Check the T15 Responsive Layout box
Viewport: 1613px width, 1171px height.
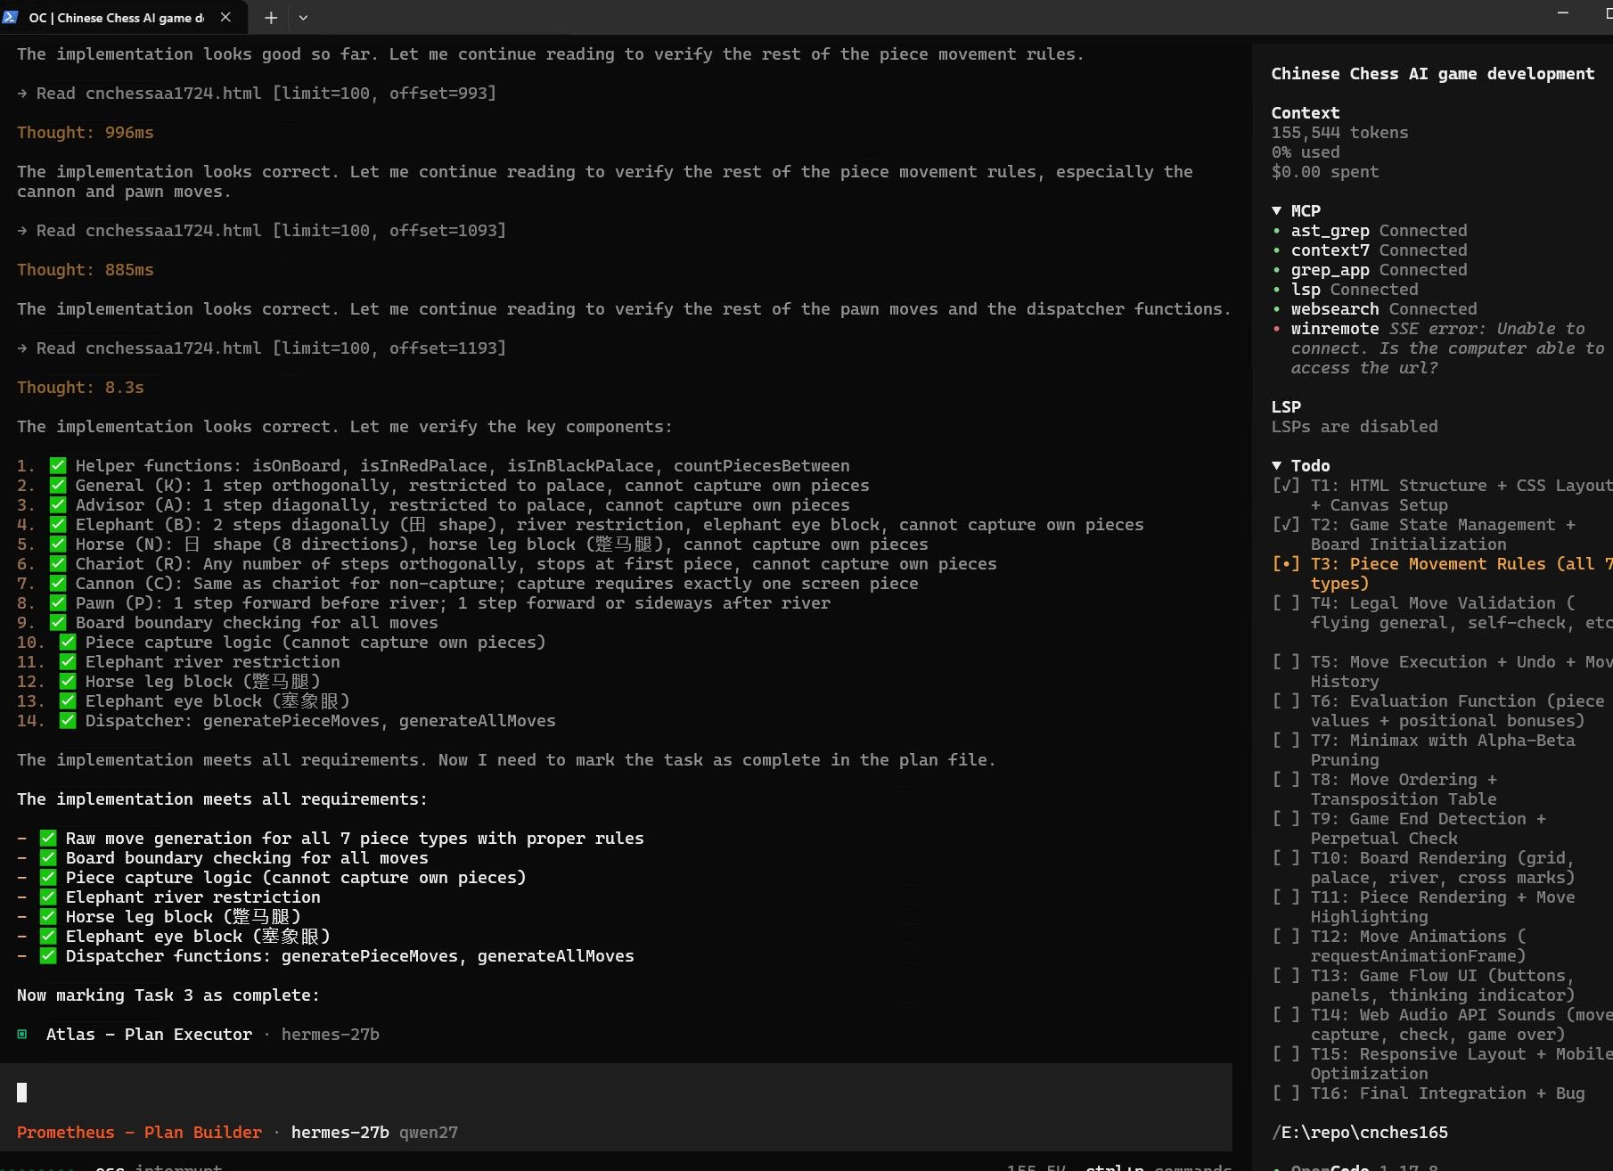click(1286, 1054)
